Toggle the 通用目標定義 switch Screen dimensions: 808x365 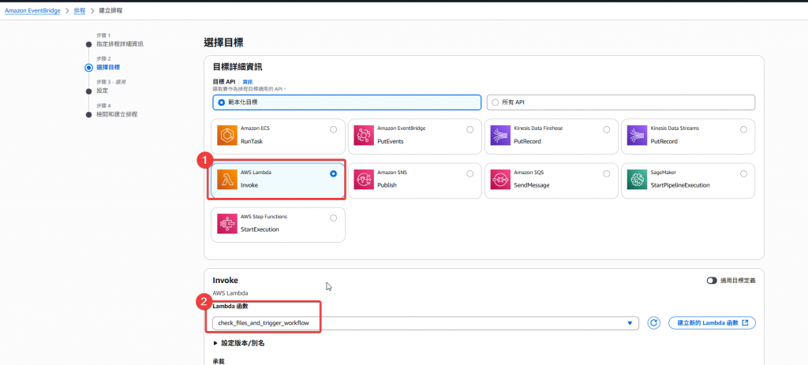pyautogui.click(x=713, y=281)
